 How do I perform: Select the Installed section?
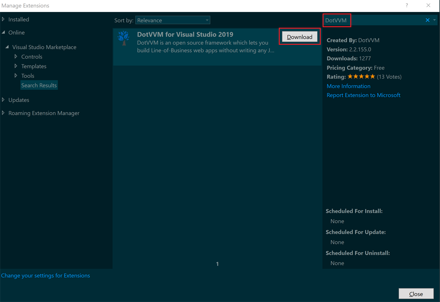tap(18, 19)
